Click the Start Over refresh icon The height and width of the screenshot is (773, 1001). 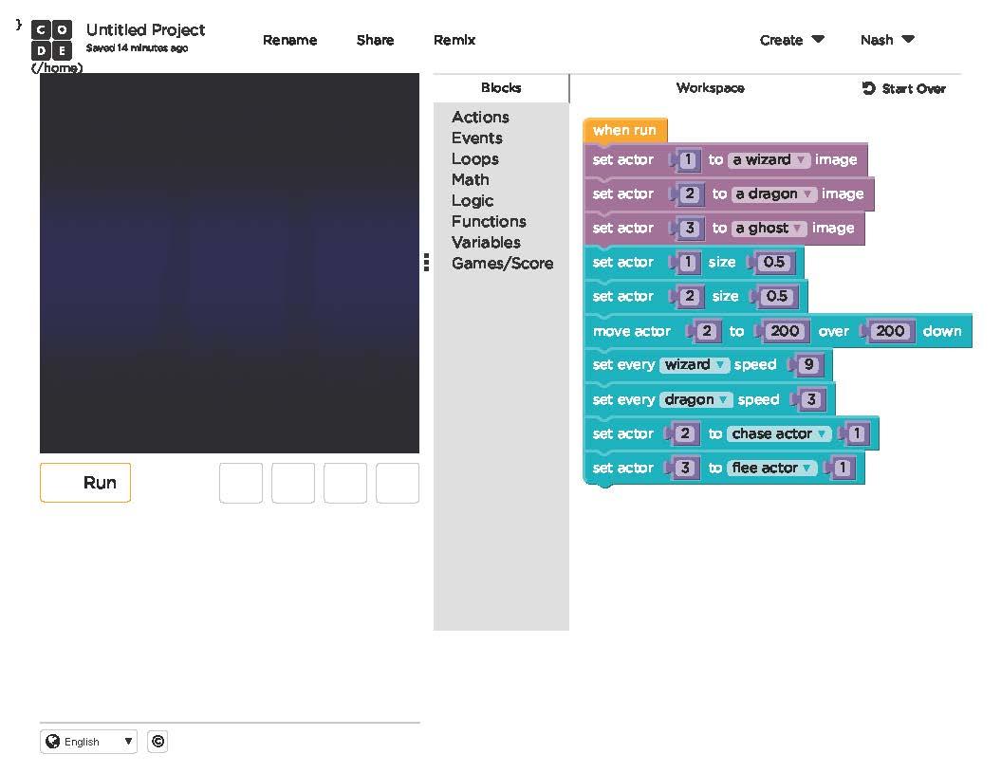click(866, 88)
